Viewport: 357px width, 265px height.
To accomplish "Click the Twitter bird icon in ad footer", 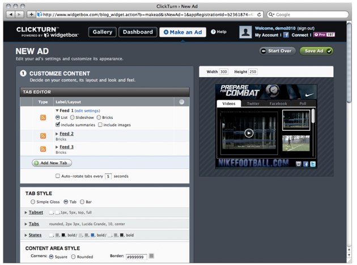I will (x=313, y=164).
